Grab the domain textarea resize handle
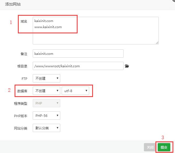 (157, 43)
